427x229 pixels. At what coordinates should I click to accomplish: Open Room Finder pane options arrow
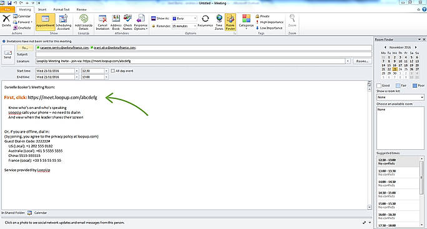419,39
